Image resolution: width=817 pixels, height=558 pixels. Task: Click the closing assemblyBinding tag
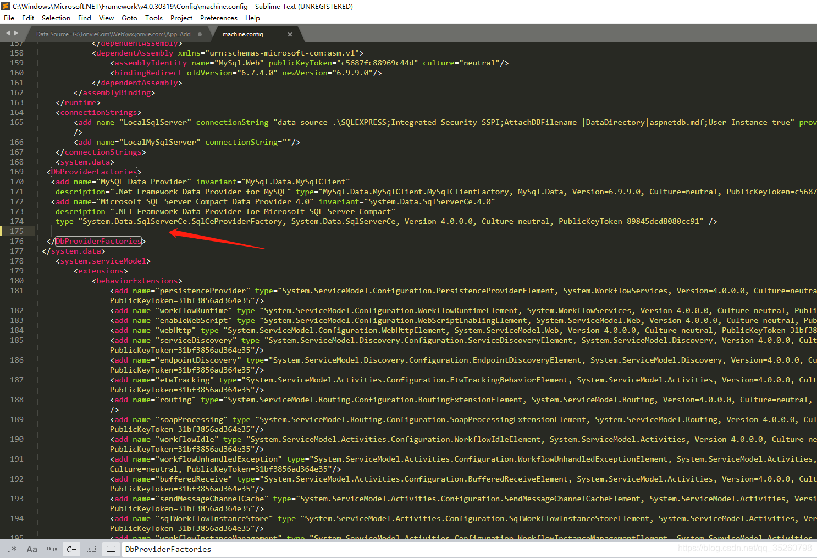coord(114,92)
